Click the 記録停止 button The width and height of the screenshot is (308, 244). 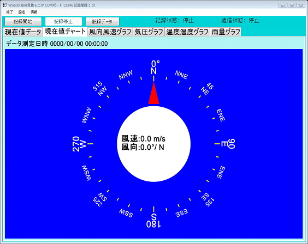[63, 21]
